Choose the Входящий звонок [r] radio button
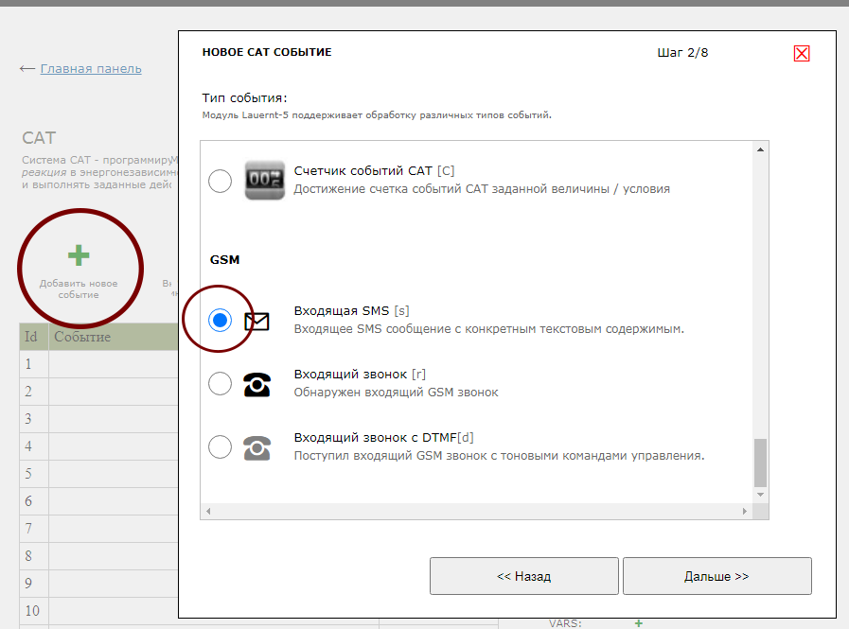 point(220,383)
